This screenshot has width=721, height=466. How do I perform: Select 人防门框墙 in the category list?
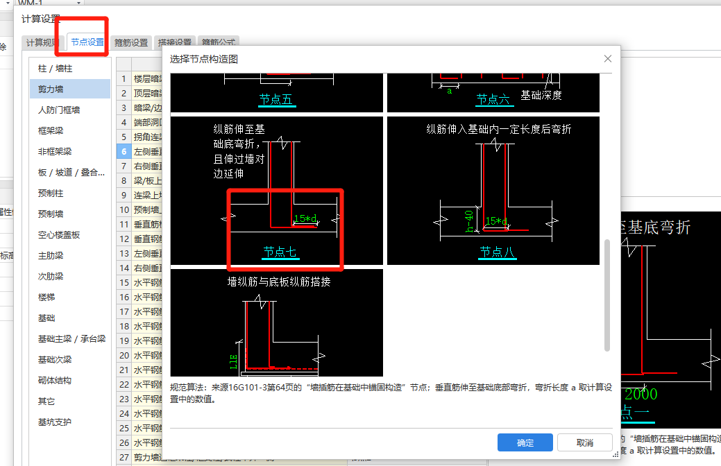70,110
